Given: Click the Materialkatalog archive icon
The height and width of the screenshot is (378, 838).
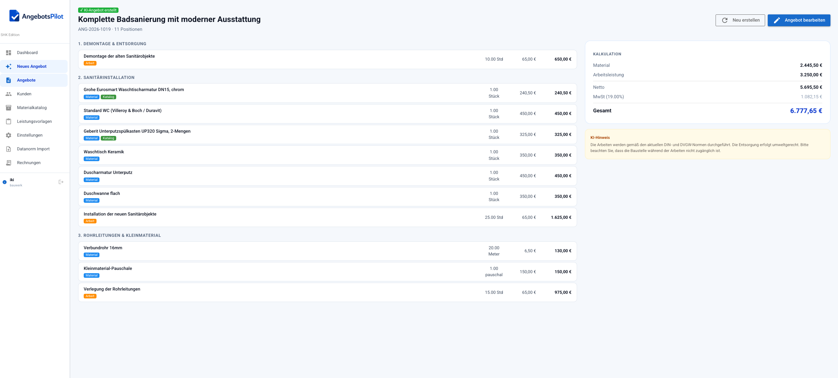Looking at the screenshot, I should 9,108.
